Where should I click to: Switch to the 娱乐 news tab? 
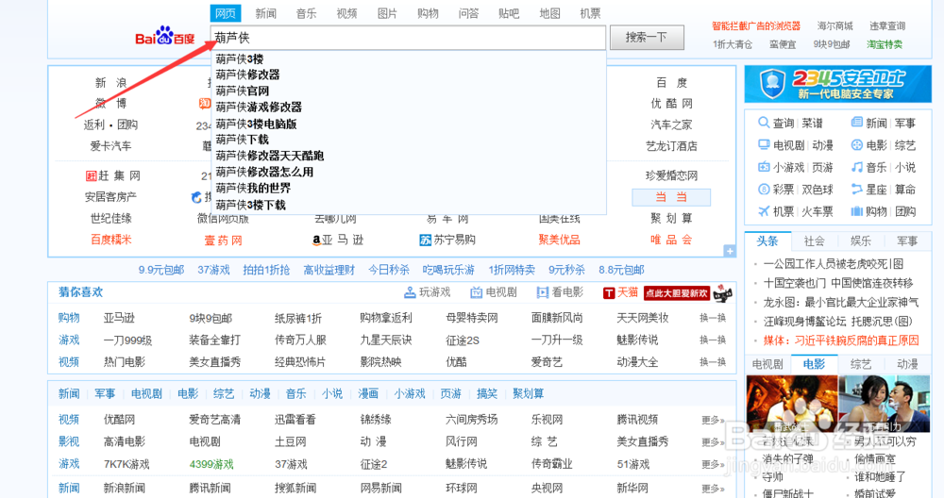pyautogui.click(x=861, y=241)
